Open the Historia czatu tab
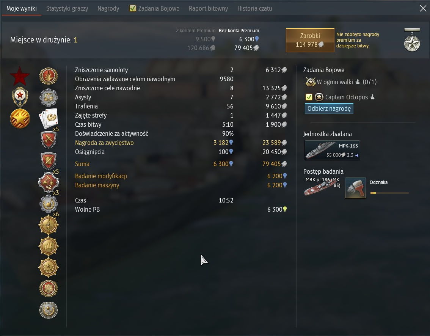This screenshot has width=430, height=336. pyautogui.click(x=254, y=8)
